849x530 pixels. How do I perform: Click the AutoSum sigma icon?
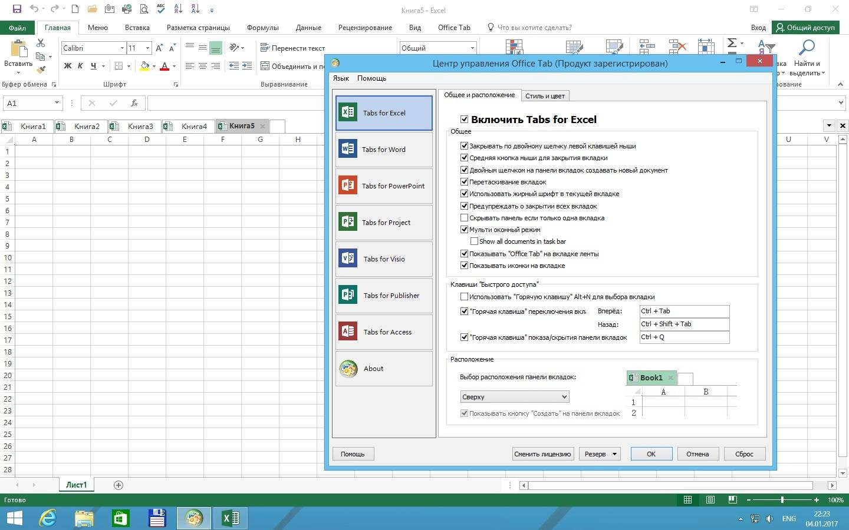point(732,43)
